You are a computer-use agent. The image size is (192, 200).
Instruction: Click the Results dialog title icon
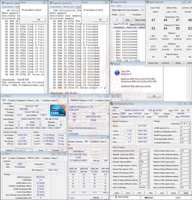point(112,64)
